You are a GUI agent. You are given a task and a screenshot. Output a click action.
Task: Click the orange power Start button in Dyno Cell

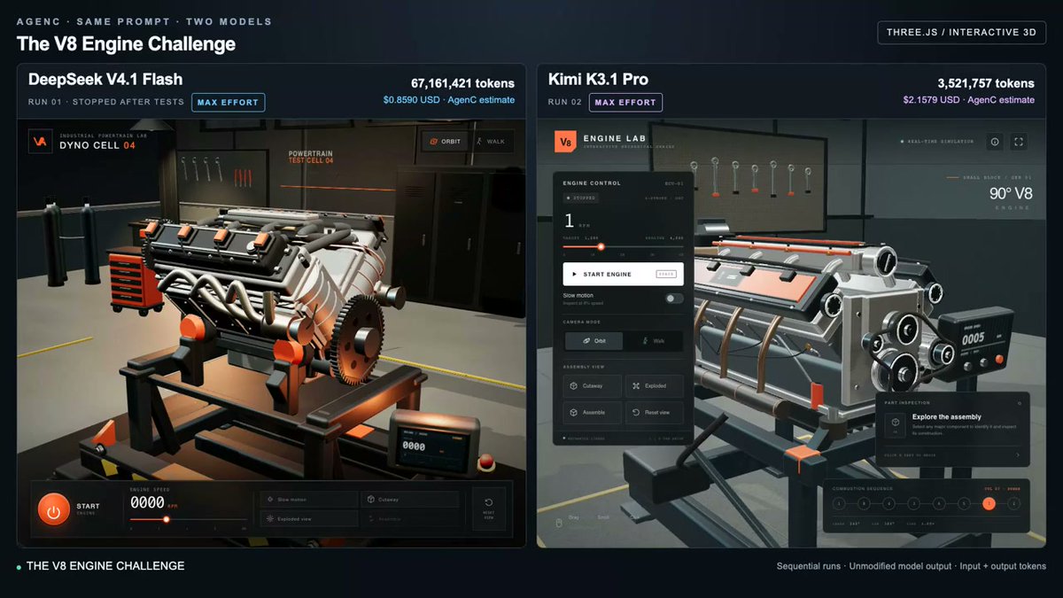click(x=53, y=510)
